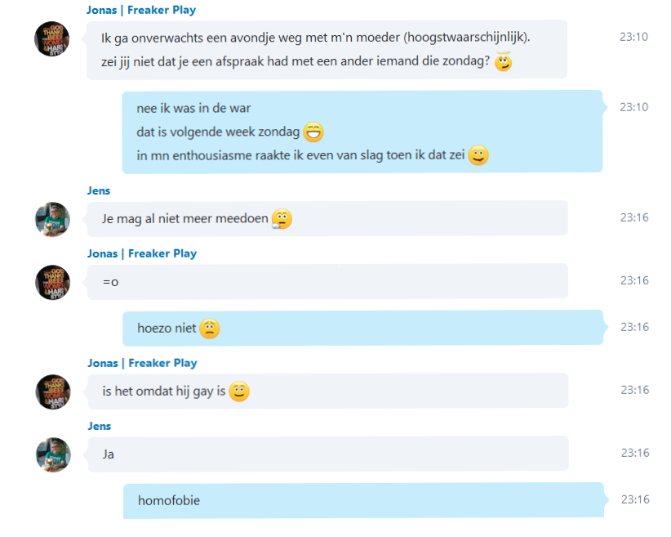
Task: Click 'Jonas | Freaker Play' above 'is het omdat'
Action: (143, 363)
